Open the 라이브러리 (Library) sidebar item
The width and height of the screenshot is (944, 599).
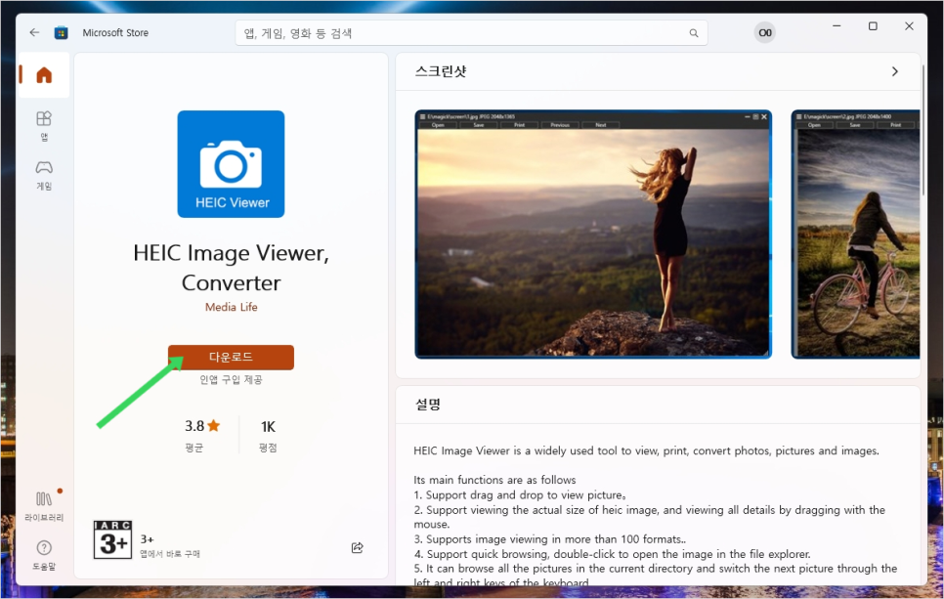click(x=44, y=506)
